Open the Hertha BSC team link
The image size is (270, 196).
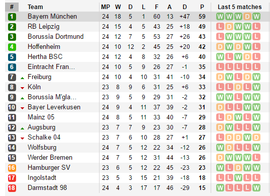(45, 57)
